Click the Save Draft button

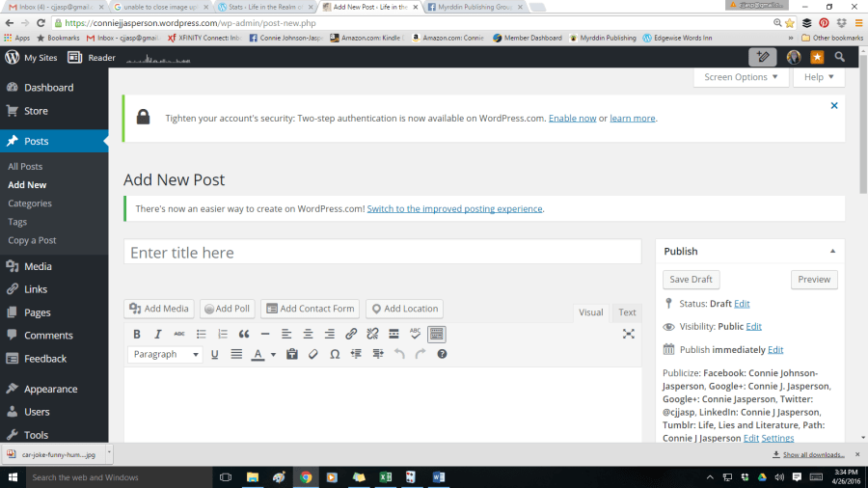point(692,280)
